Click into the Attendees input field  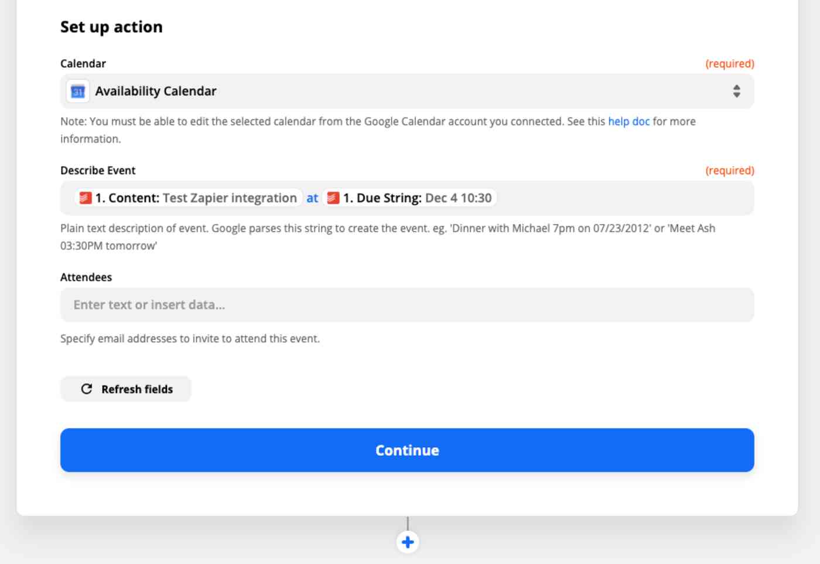click(407, 305)
